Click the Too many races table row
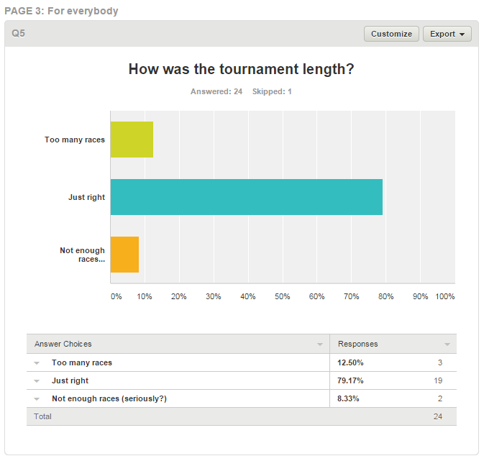This screenshot has width=484, height=461. pyautogui.click(x=82, y=362)
